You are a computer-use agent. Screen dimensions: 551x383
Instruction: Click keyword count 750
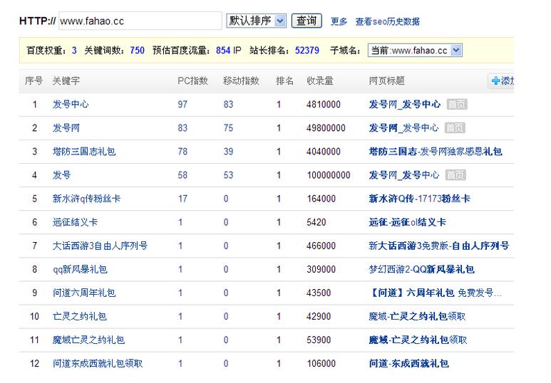tap(137, 51)
